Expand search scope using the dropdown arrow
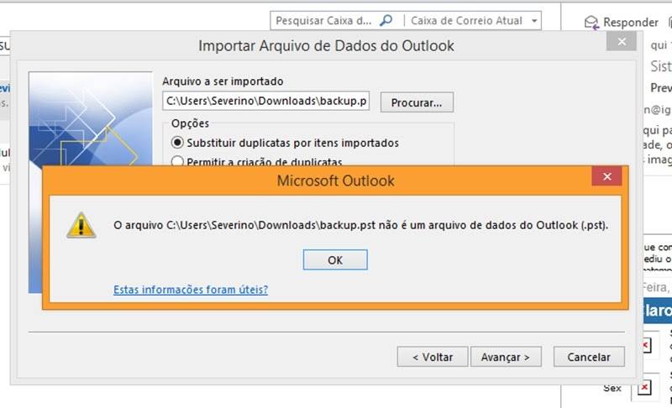The width and height of the screenshot is (672, 408). pos(534,20)
